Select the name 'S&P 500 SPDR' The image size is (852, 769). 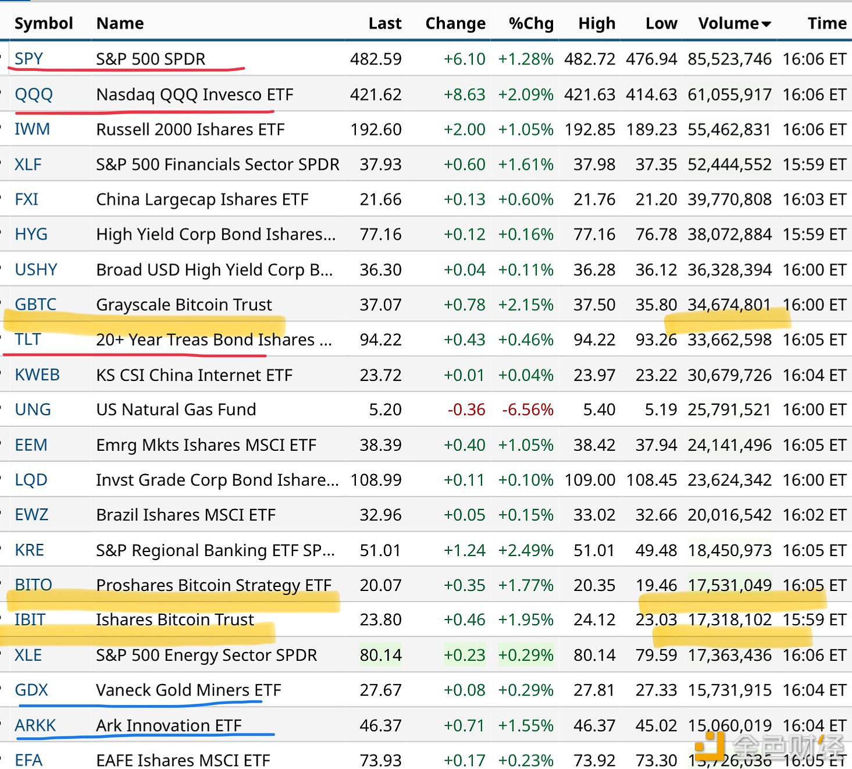tap(151, 59)
